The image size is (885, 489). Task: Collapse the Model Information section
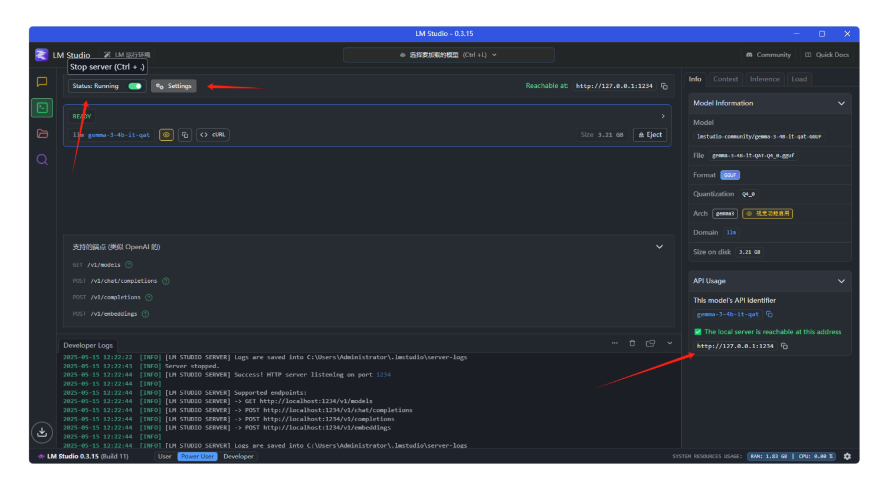[x=841, y=103]
